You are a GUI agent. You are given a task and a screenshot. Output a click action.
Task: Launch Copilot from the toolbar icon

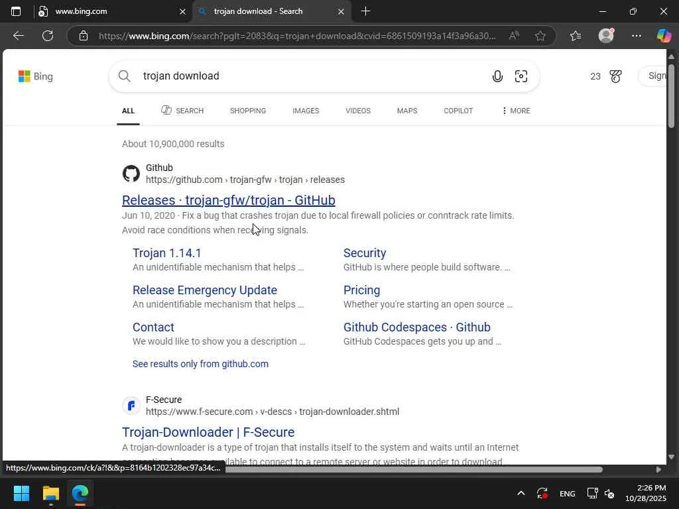[x=664, y=36]
